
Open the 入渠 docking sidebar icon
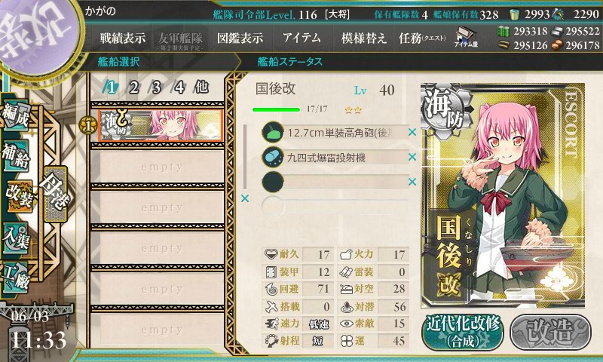pos(16,238)
